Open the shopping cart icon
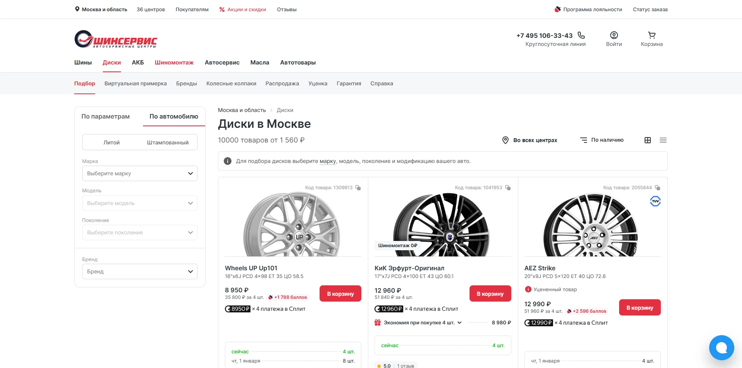Image resolution: width=742 pixels, height=368 pixels. pyautogui.click(x=652, y=36)
